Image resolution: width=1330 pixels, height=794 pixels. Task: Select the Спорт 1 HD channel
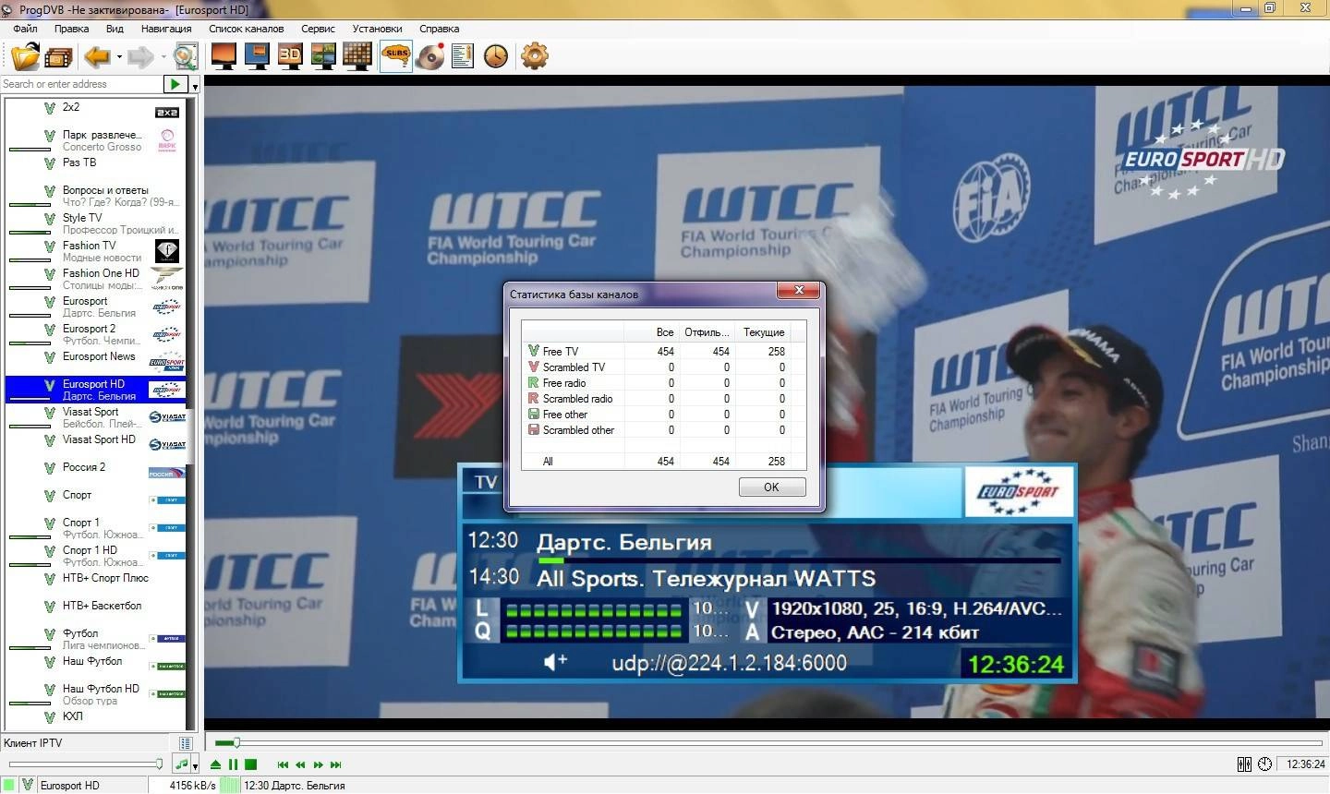[x=96, y=556]
